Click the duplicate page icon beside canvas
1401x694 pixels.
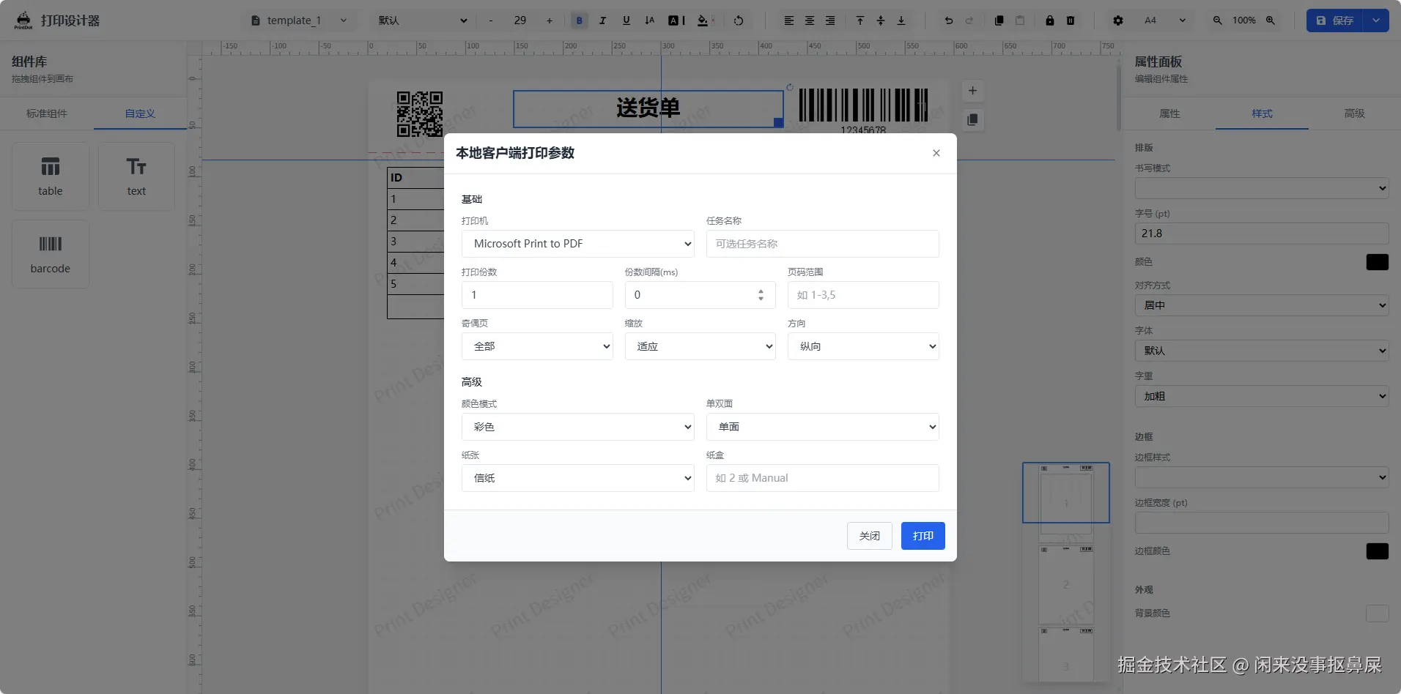(972, 119)
